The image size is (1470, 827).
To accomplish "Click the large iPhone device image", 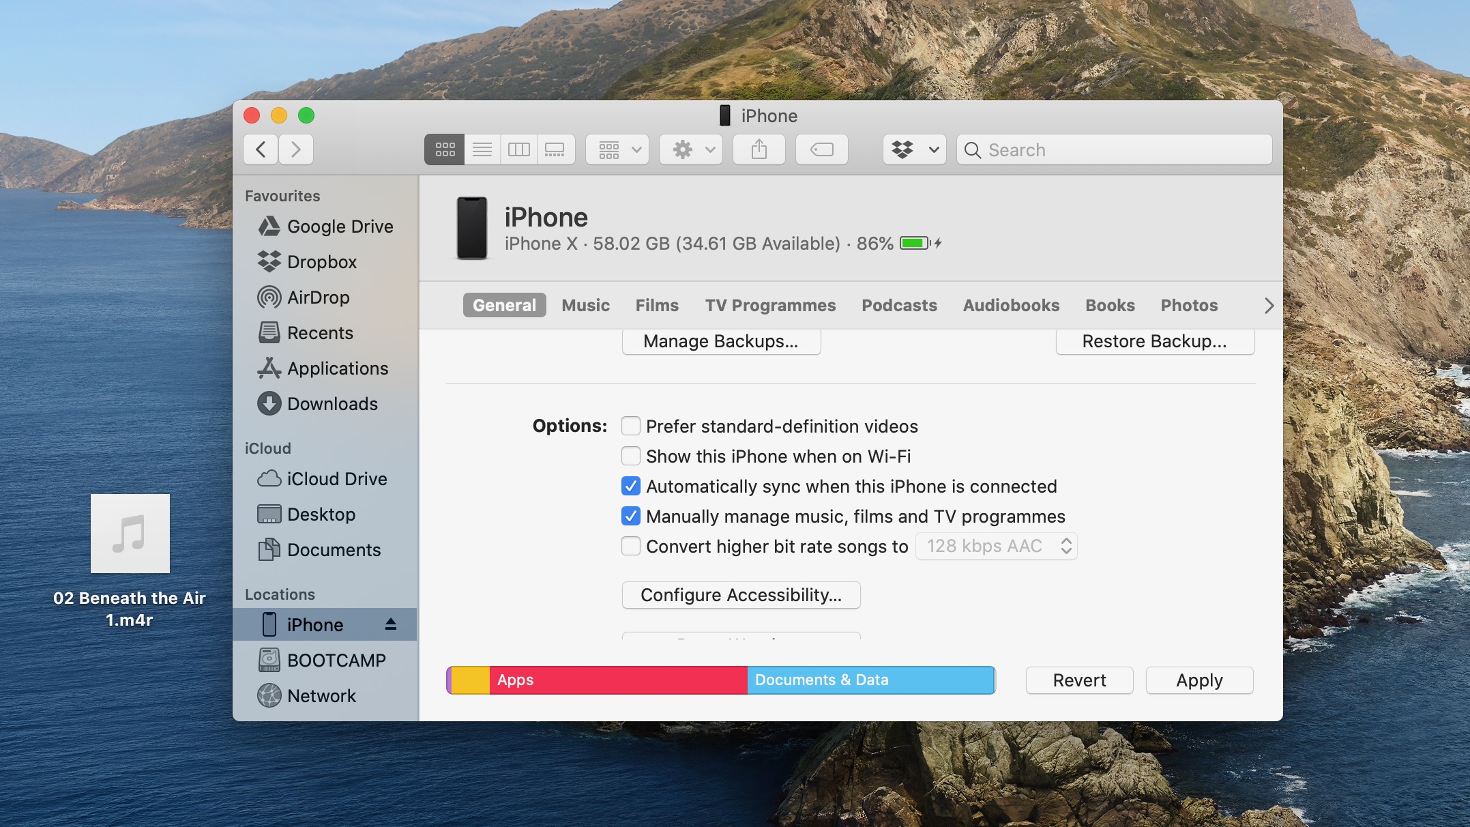I will coord(471,228).
